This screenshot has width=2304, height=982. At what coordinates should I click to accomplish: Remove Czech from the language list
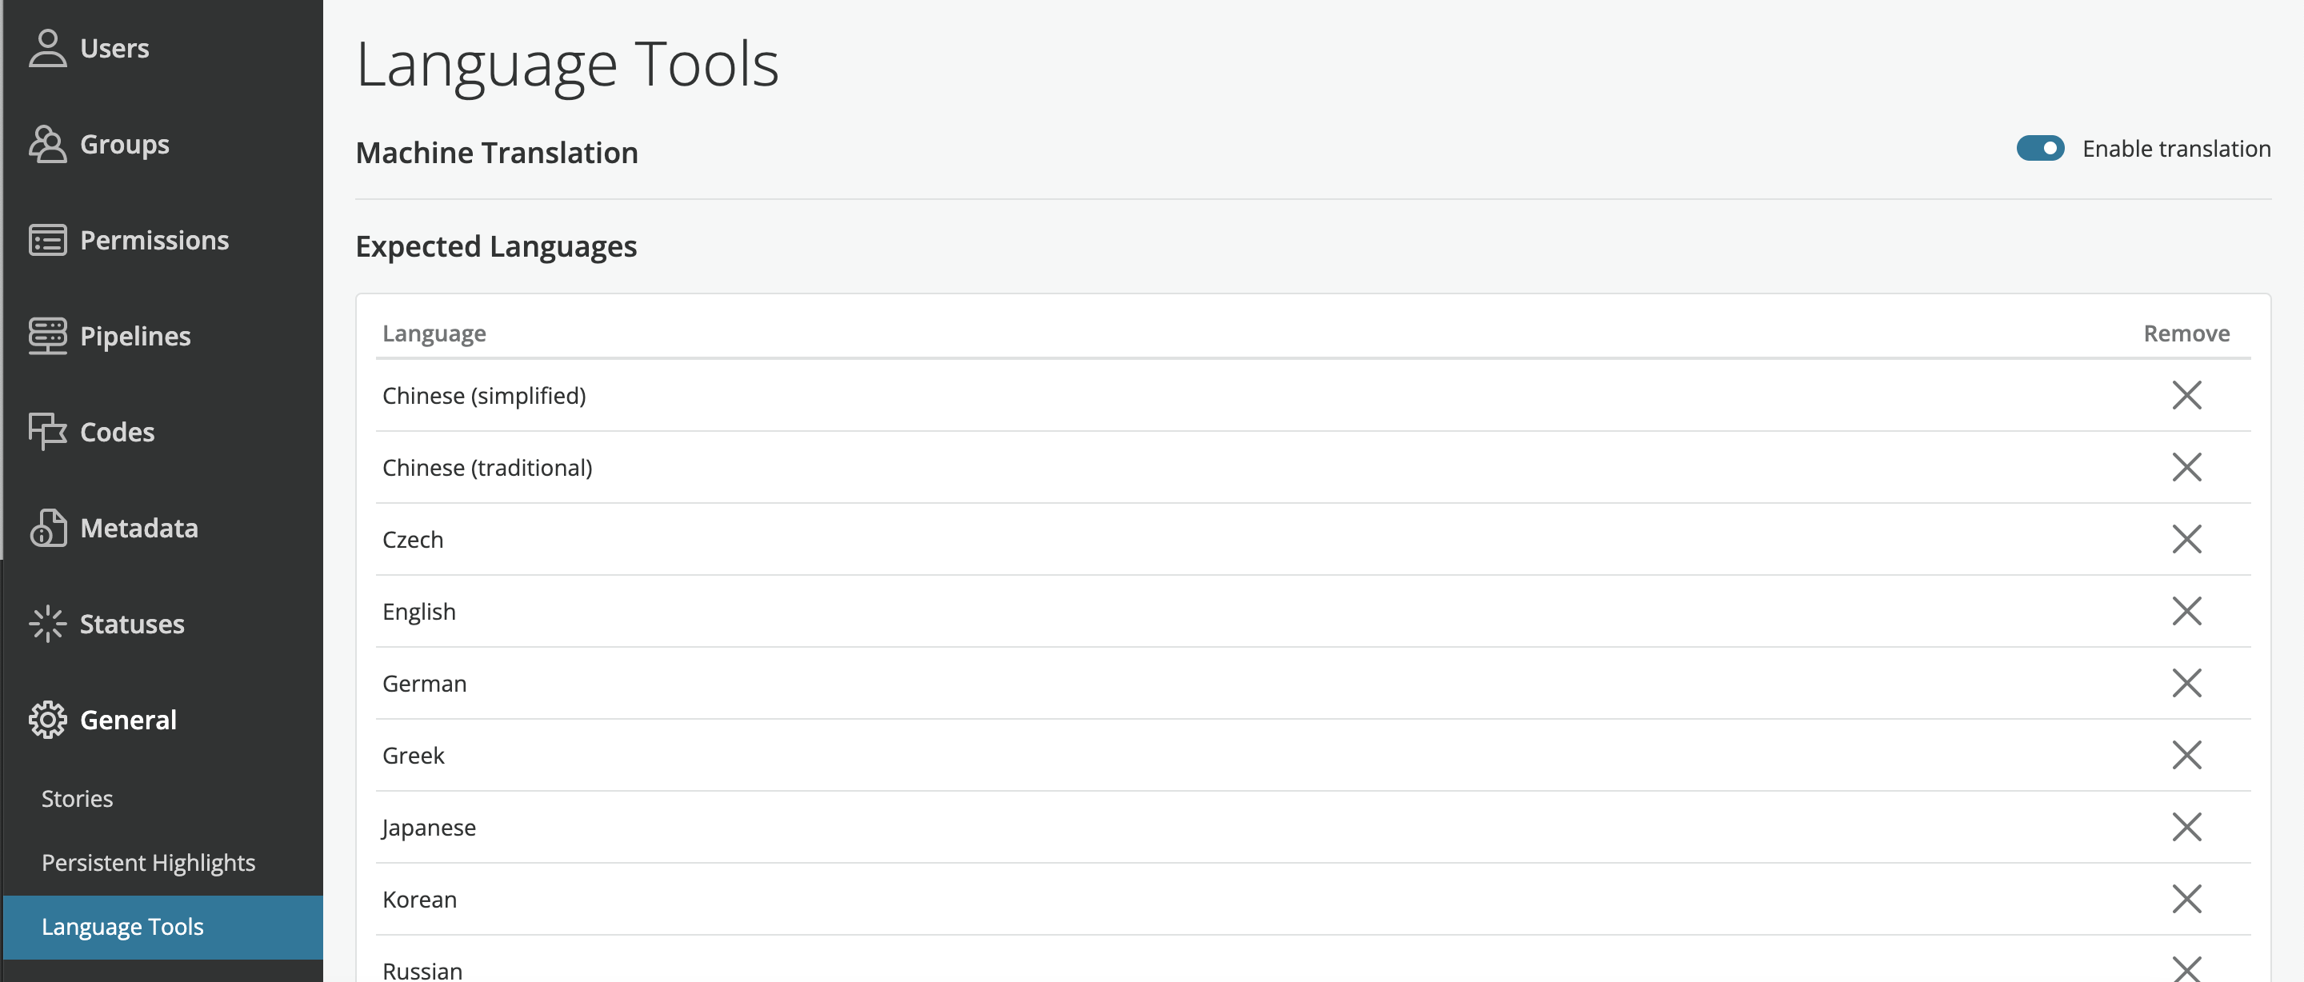2187,539
